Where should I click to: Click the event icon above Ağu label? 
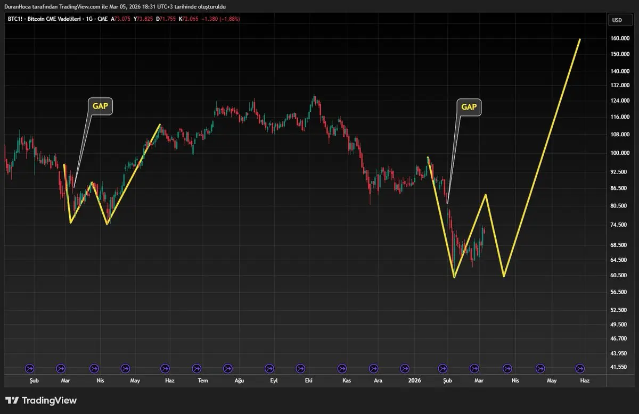coord(228,368)
